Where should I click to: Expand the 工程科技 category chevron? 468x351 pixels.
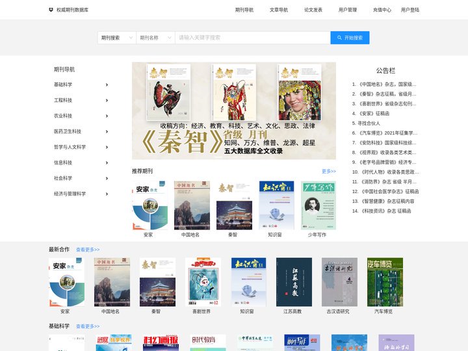click(107, 100)
